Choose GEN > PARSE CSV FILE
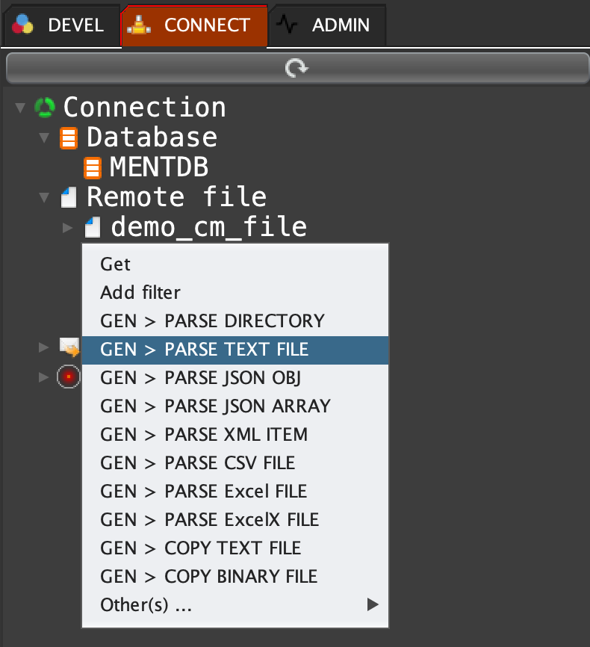Viewport: 590px width, 647px height. [197, 462]
